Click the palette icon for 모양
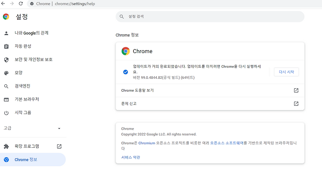The width and height of the screenshot is (322, 185). point(6,73)
